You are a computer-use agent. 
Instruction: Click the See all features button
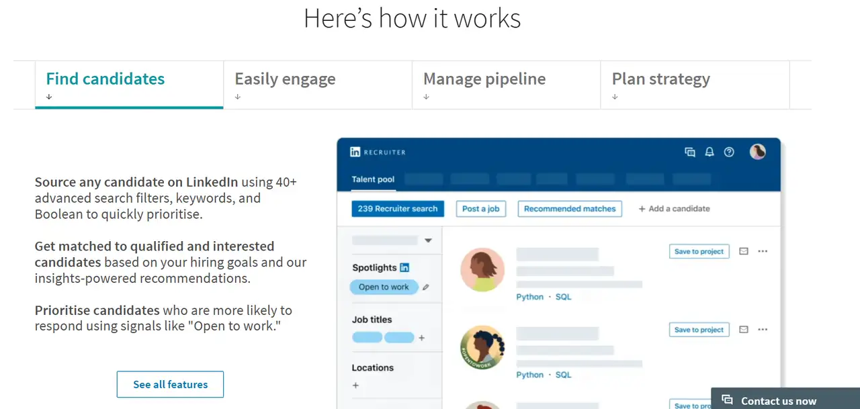(x=170, y=384)
